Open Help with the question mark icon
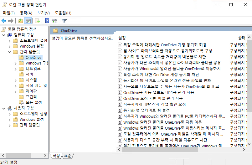The width and height of the screenshot is (252, 165). coord(47,21)
